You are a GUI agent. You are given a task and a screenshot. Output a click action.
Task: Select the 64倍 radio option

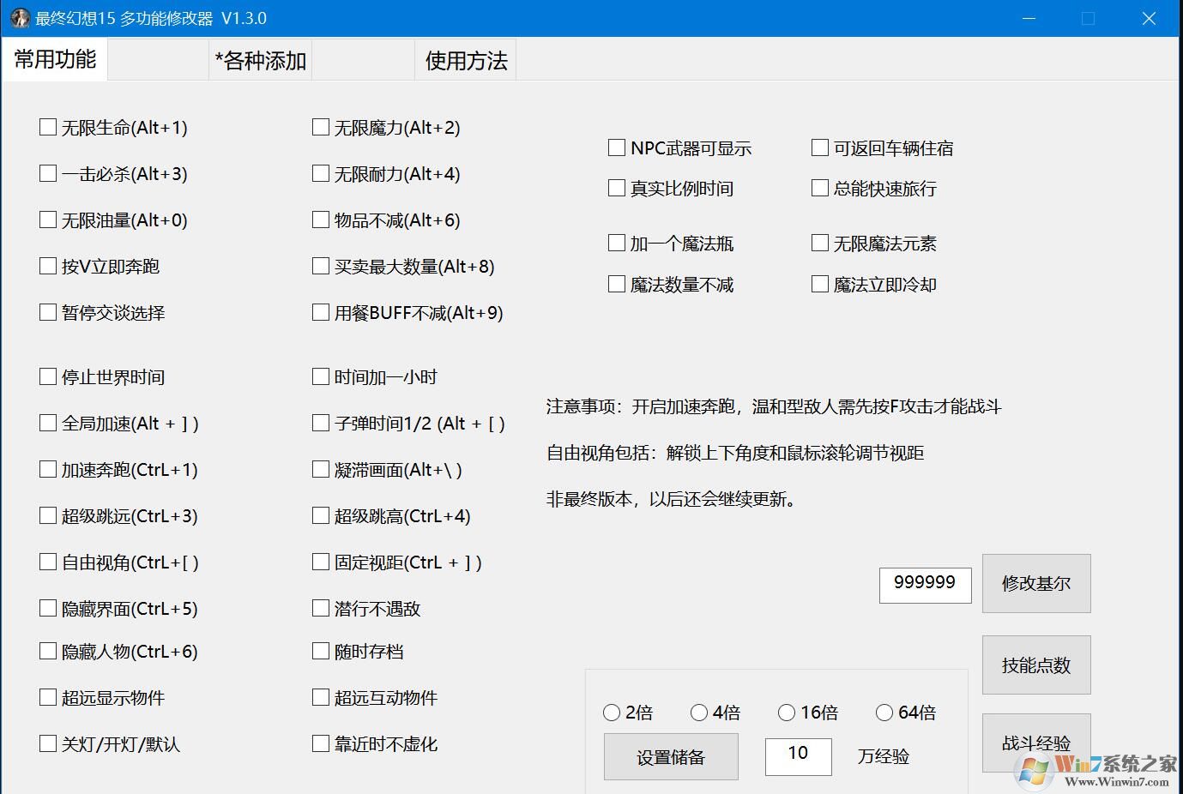pyautogui.click(x=884, y=712)
